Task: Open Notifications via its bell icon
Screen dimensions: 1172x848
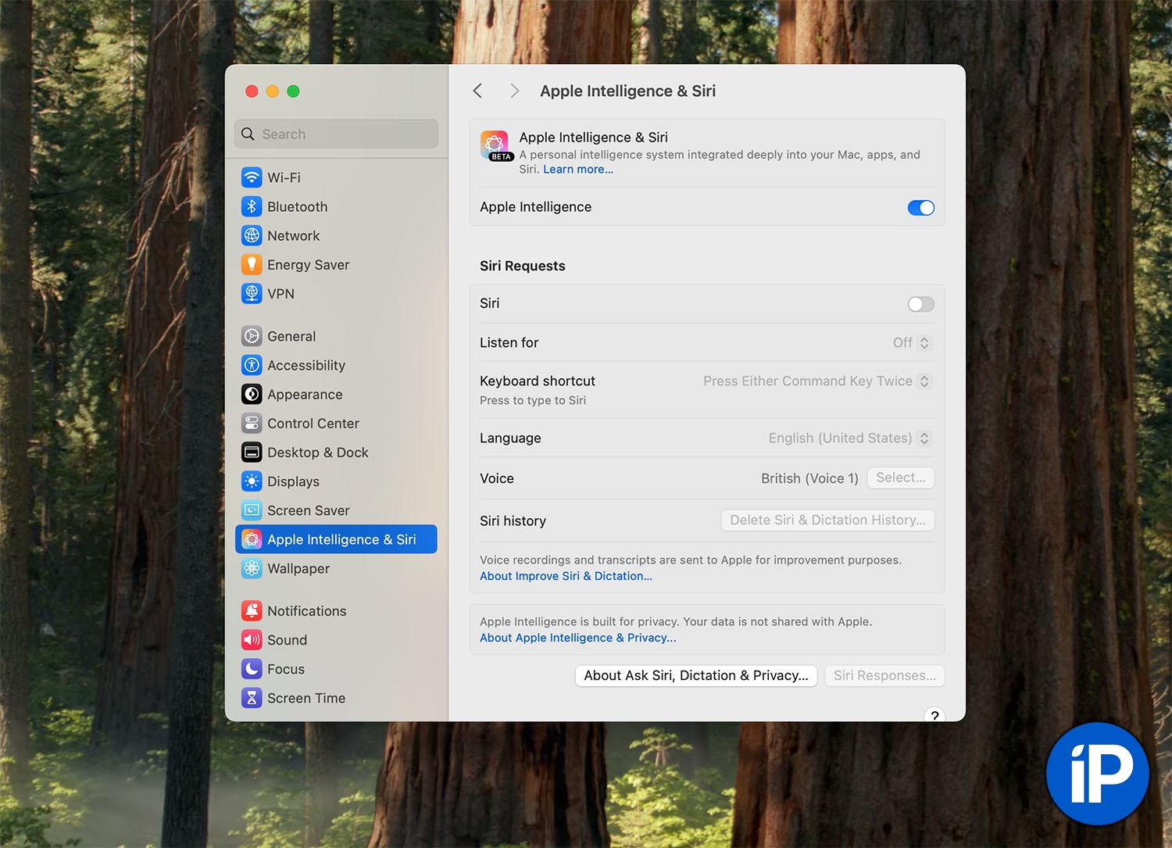Action: pos(252,611)
